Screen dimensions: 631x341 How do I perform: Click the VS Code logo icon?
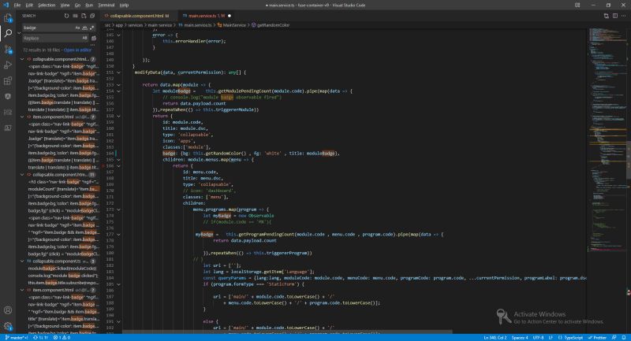tap(6, 6)
